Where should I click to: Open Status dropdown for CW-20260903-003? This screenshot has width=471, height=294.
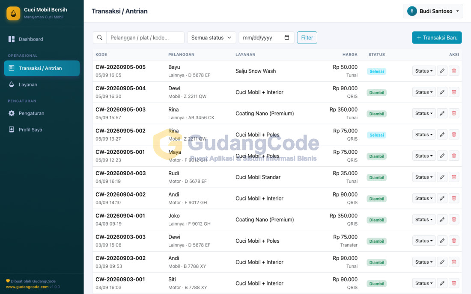coord(424,241)
